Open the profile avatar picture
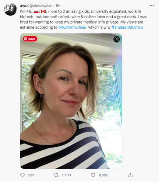 10,9
